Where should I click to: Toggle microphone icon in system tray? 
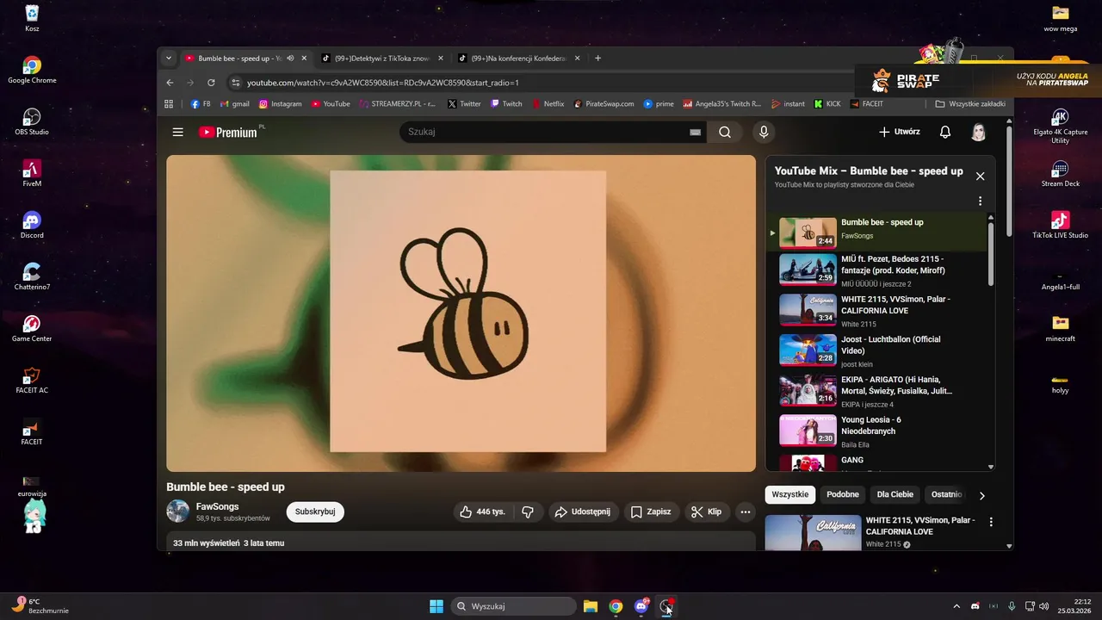point(1012,606)
